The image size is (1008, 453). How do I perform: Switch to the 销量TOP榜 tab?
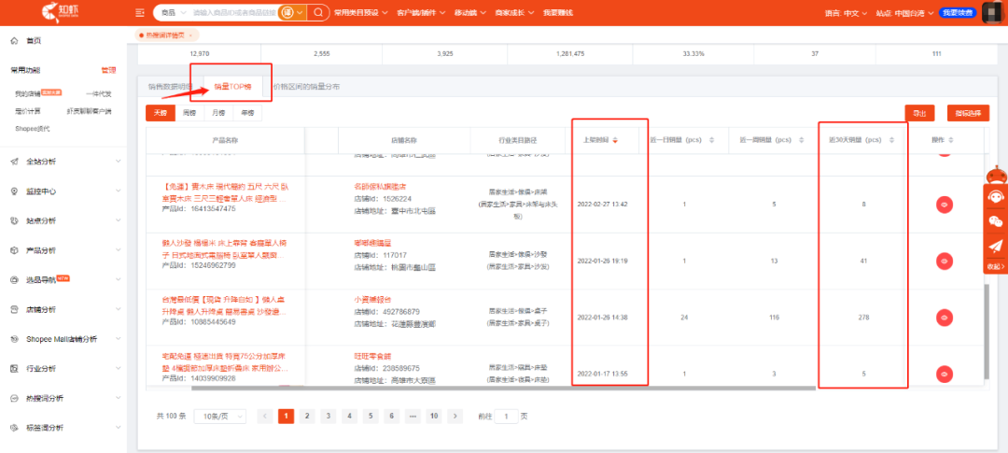point(231,86)
